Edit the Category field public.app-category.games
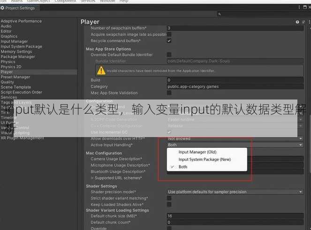The image size is (311, 230). point(235,86)
